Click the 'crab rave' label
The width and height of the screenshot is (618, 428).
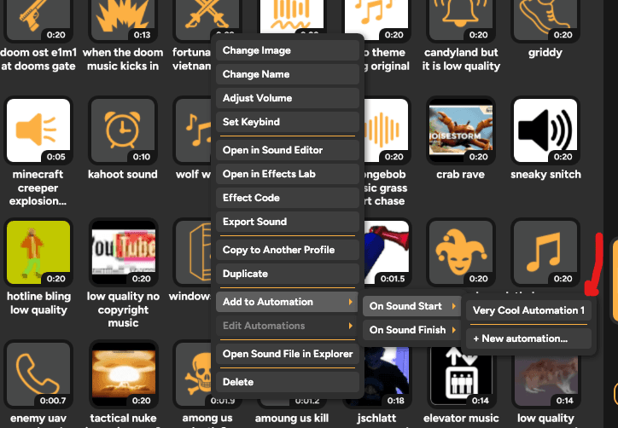coord(460,174)
